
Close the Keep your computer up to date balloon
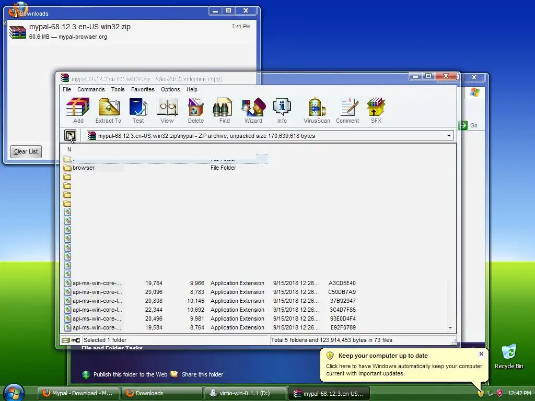point(481,354)
